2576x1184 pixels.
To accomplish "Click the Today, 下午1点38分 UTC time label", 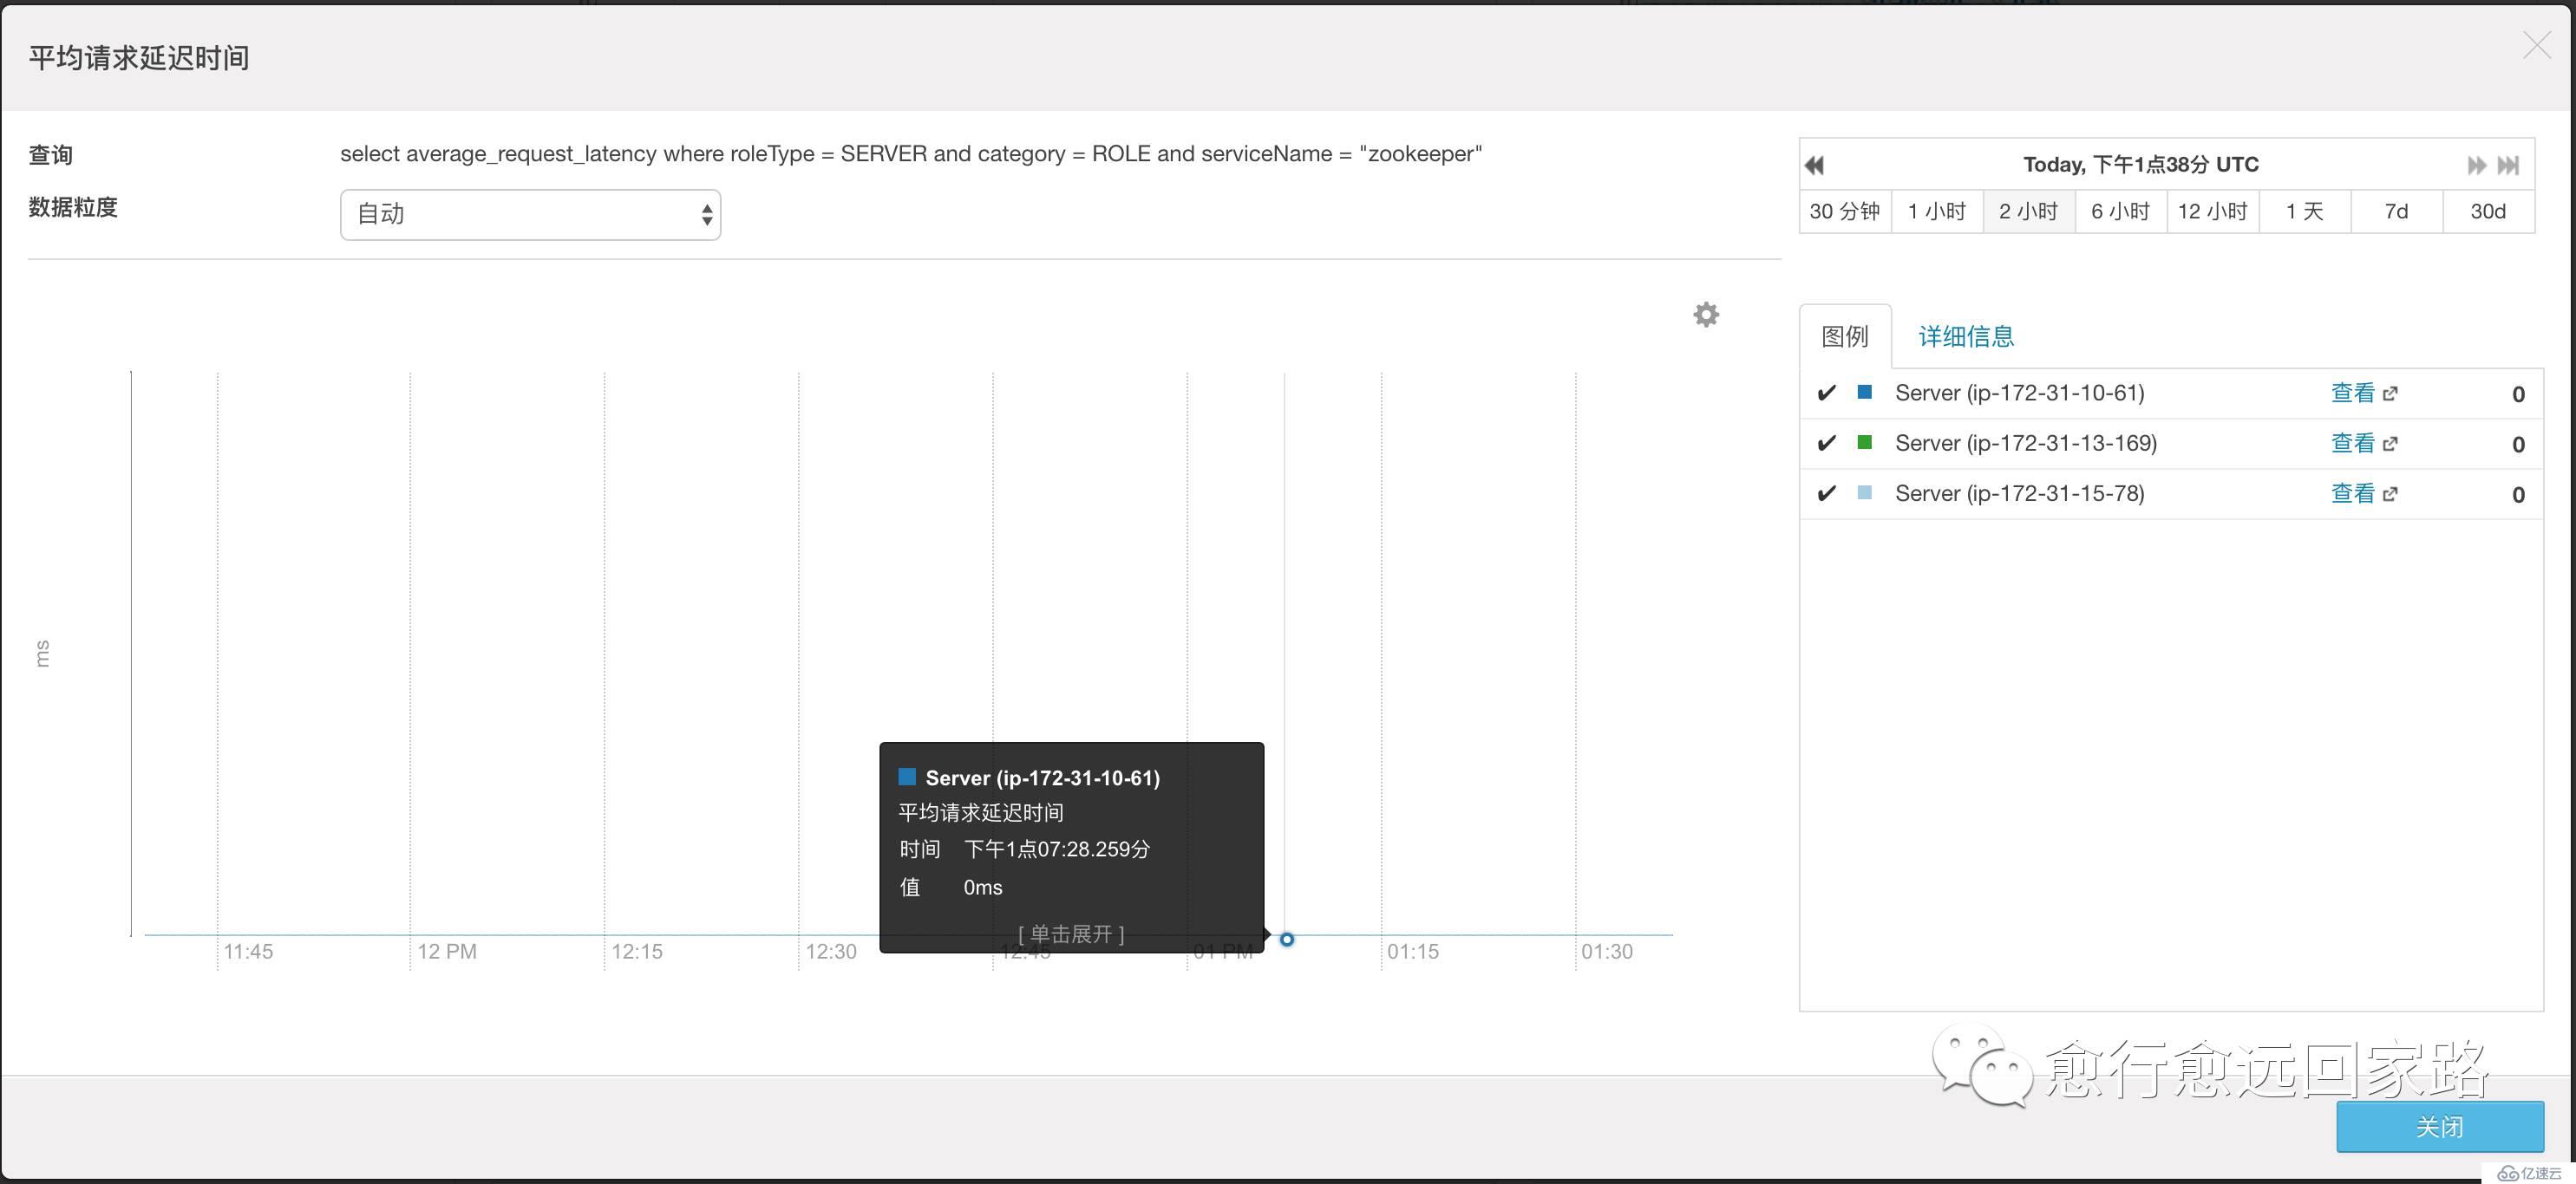I will 2141,165.
